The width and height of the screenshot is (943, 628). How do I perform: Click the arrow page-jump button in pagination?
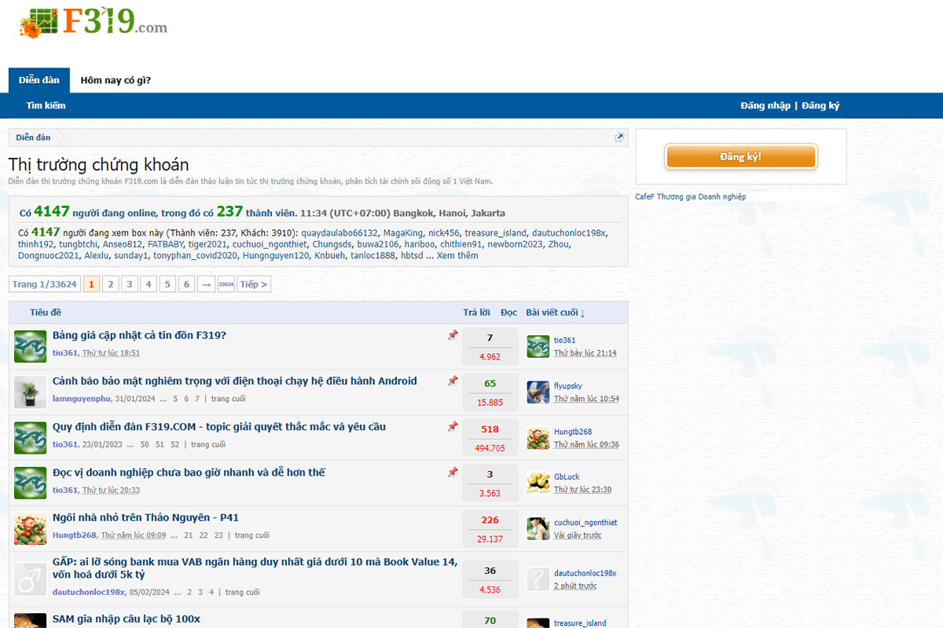tap(206, 284)
